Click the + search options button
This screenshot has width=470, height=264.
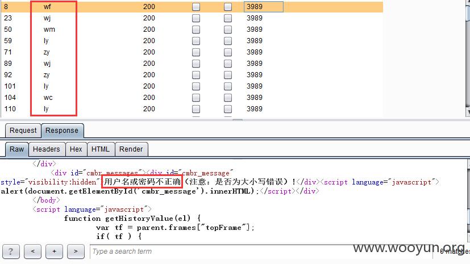coord(54,252)
